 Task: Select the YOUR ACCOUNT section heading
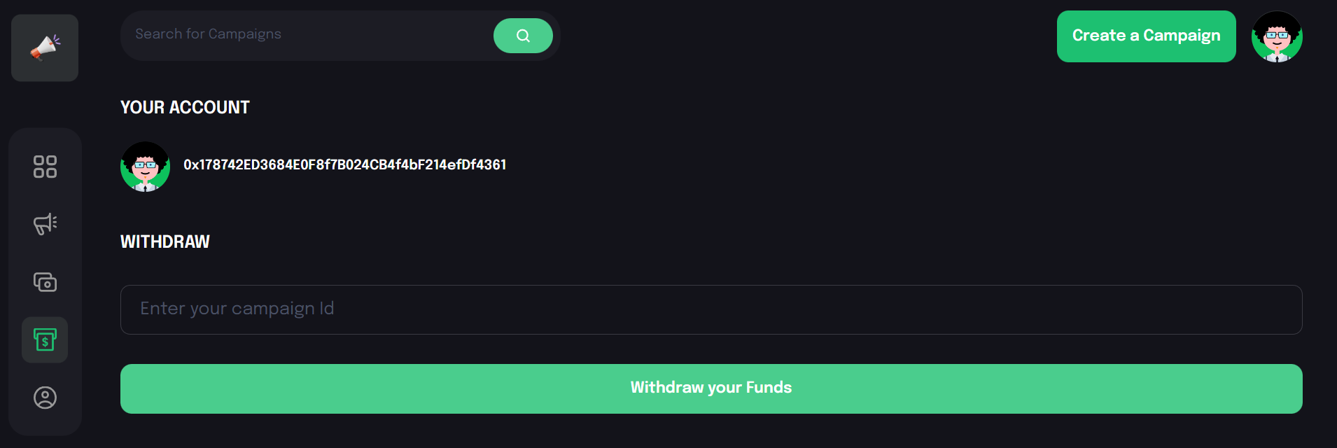pos(184,107)
